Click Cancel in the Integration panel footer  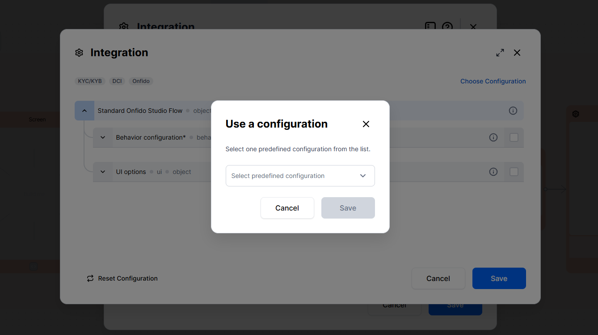438,278
